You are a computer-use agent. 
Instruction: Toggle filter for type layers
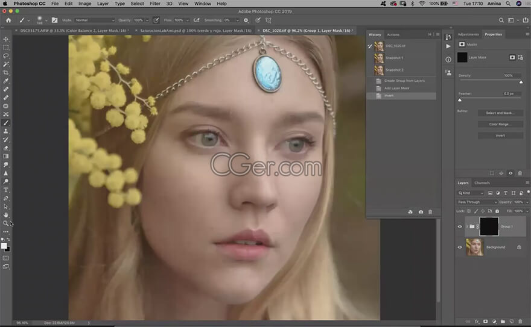pos(506,193)
